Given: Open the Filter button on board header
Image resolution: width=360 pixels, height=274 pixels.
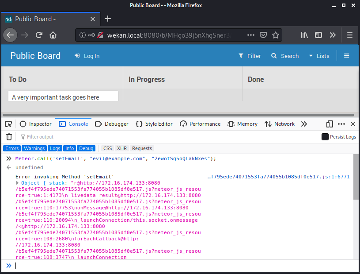Looking at the screenshot, I should click(x=250, y=56).
